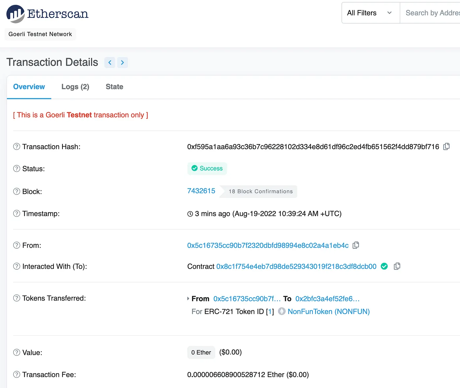Click the clock icon beside the timestamp

[190, 214]
